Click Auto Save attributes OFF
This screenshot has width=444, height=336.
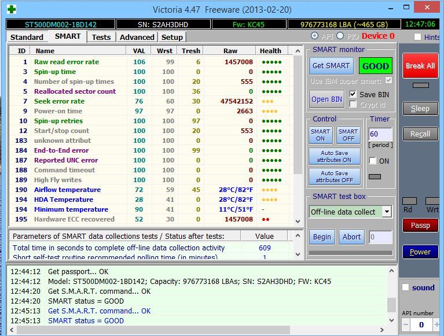point(335,176)
